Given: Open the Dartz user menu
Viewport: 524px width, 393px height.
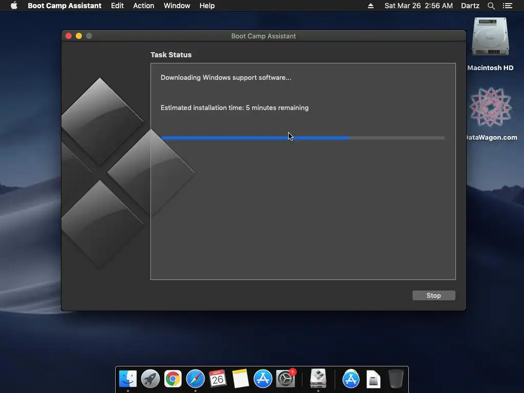Looking at the screenshot, I should (470, 6).
